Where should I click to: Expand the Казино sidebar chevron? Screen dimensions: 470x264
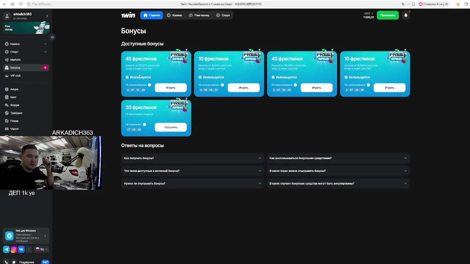tap(45, 44)
